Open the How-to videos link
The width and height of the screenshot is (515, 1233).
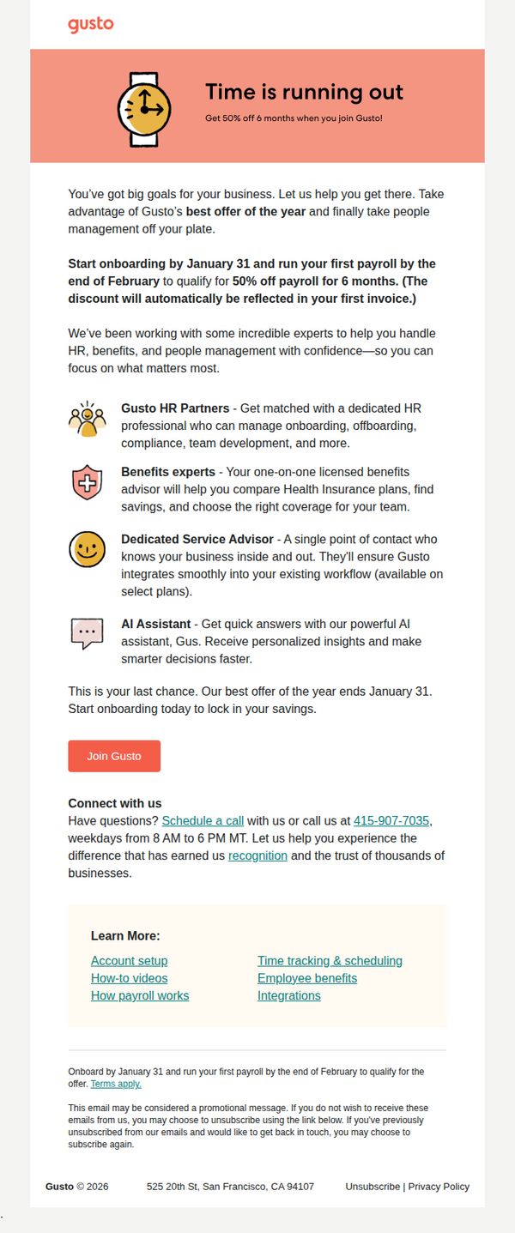tap(130, 978)
